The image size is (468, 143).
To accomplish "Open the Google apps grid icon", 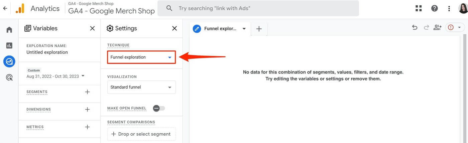I will [419, 8].
